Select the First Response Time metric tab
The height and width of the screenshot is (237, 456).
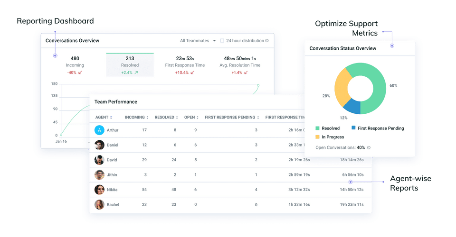pyautogui.click(x=185, y=65)
